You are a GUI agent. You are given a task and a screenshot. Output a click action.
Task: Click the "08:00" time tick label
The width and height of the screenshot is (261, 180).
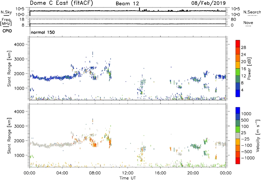(x=95, y=173)
